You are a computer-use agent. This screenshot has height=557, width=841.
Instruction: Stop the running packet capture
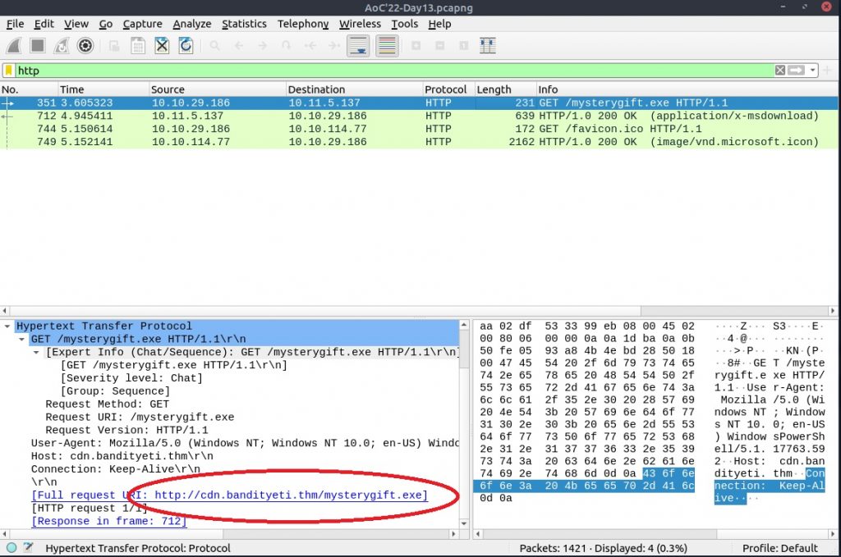coord(38,46)
